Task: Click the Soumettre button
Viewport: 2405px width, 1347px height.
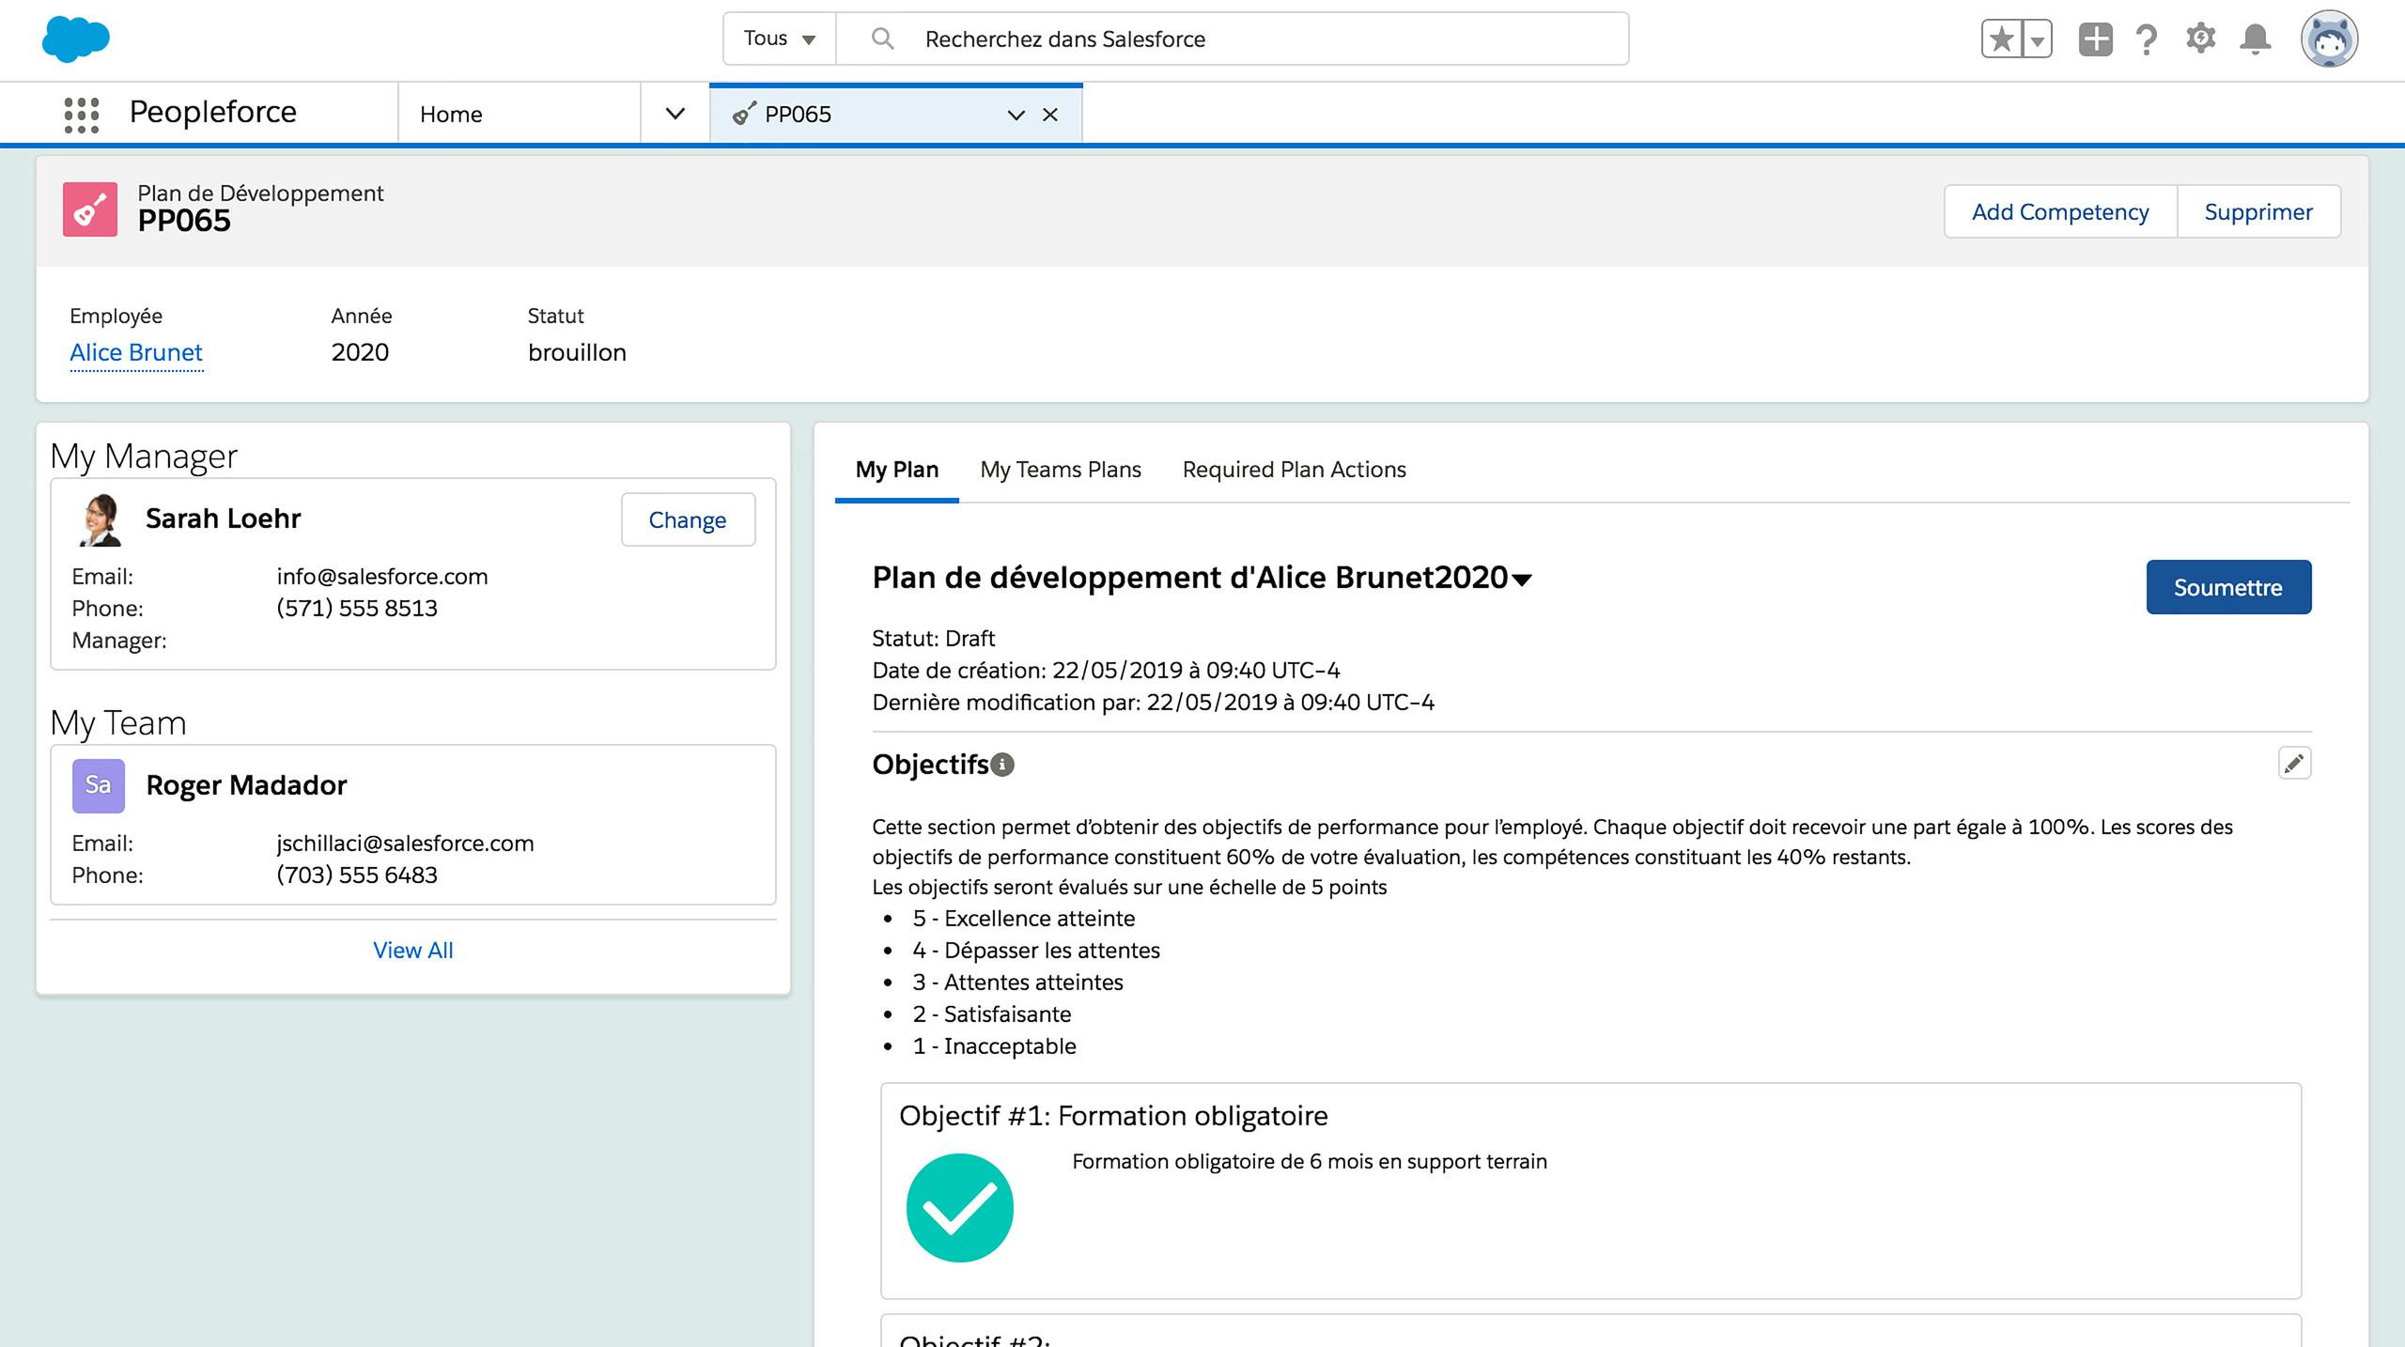Action: (x=2228, y=587)
